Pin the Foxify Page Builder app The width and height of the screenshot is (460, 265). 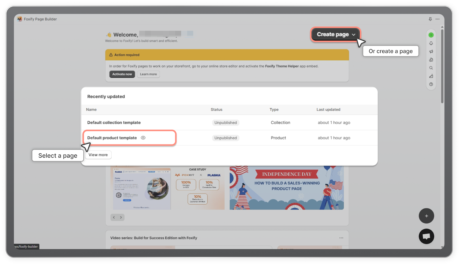430,19
